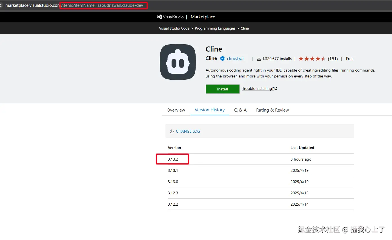Select the Version History tab
392x240 pixels.
pos(210,110)
